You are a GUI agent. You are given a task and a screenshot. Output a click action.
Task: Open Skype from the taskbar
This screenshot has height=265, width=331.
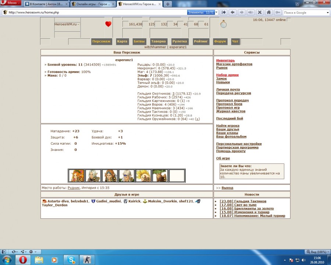[71, 260]
